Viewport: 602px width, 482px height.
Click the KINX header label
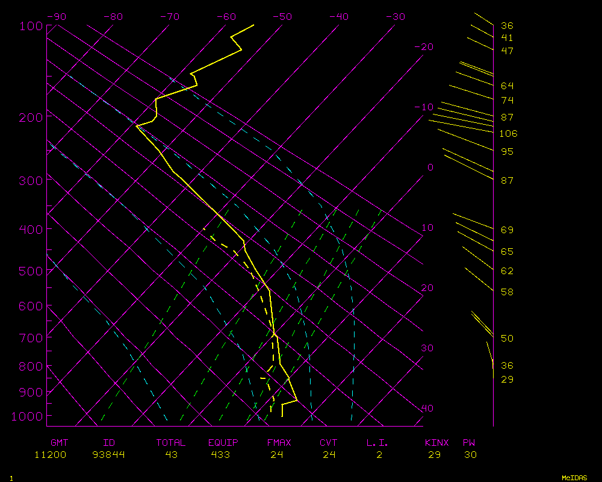pyautogui.click(x=436, y=443)
